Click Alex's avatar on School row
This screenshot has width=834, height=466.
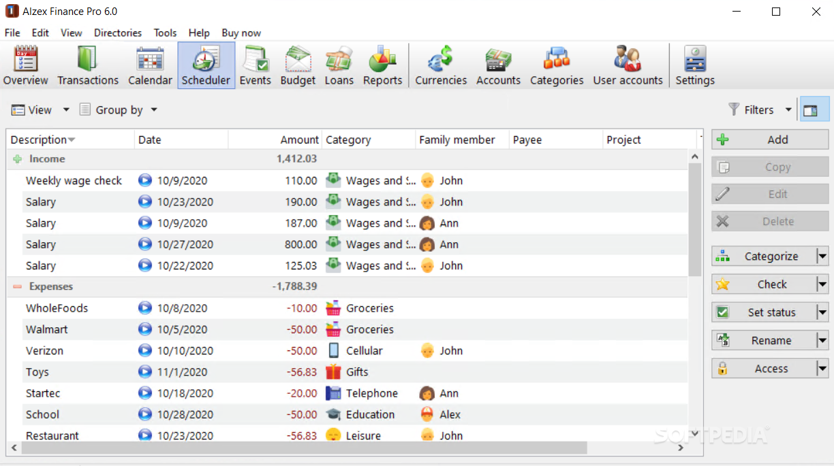coord(427,414)
